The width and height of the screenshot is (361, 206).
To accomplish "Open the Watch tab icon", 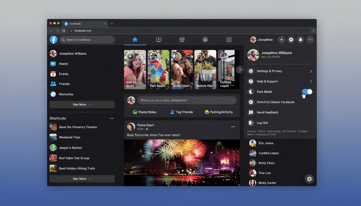I will click(158, 39).
